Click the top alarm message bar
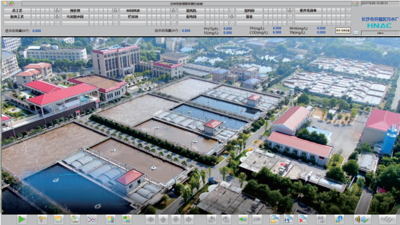 click(187, 4)
